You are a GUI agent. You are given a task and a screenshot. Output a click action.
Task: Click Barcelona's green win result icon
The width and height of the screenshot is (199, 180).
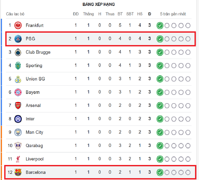point(159,172)
